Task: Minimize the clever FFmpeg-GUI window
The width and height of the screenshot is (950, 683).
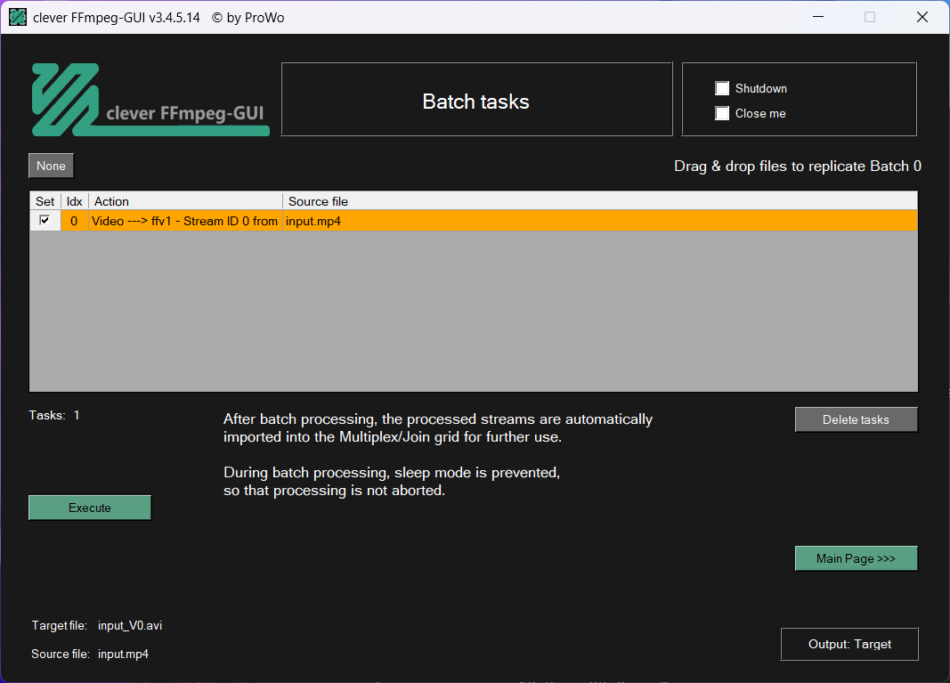Action: pyautogui.click(x=818, y=17)
